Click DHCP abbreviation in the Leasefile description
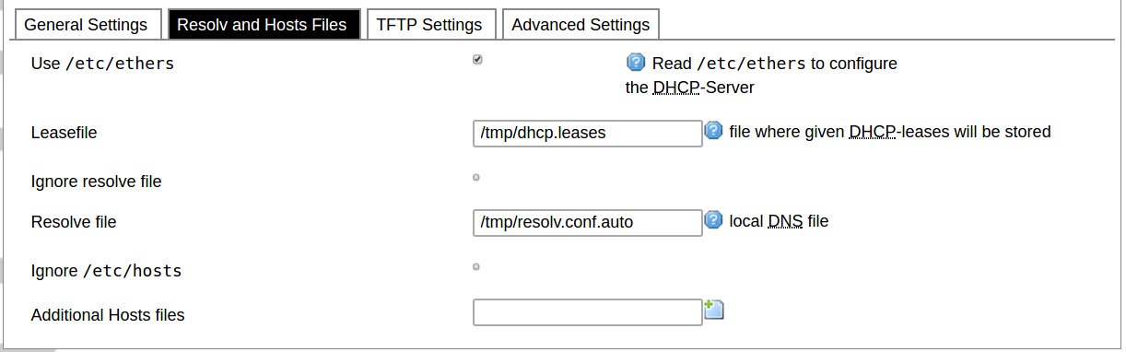The width and height of the screenshot is (1126, 352). (x=873, y=132)
